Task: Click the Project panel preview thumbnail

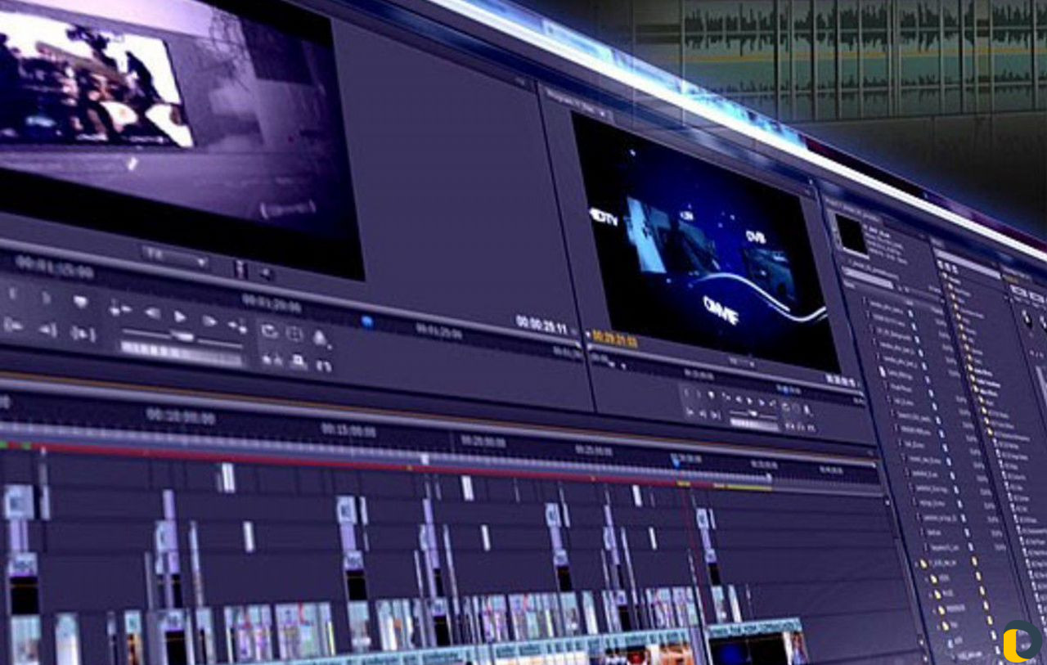Action: (x=851, y=235)
